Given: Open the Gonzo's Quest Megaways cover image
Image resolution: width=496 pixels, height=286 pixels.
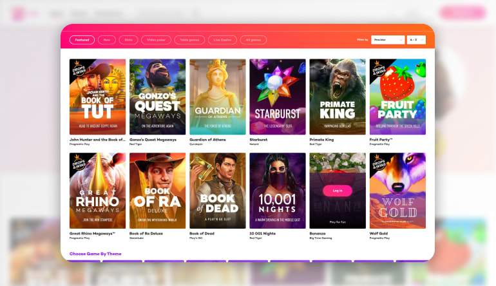Looking at the screenshot, I should coord(158,97).
